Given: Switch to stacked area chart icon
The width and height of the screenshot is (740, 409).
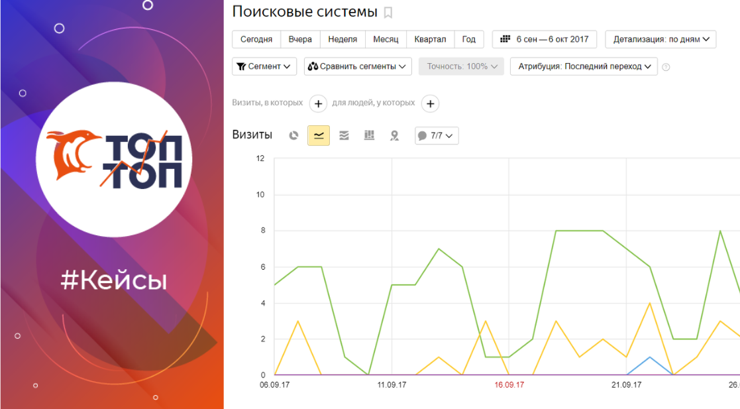Looking at the screenshot, I should pos(344,135).
